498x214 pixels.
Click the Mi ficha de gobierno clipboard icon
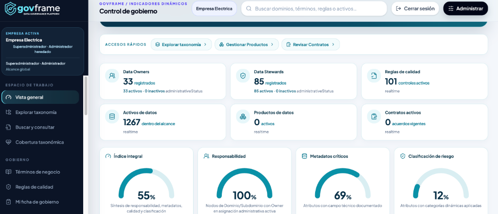9,202
